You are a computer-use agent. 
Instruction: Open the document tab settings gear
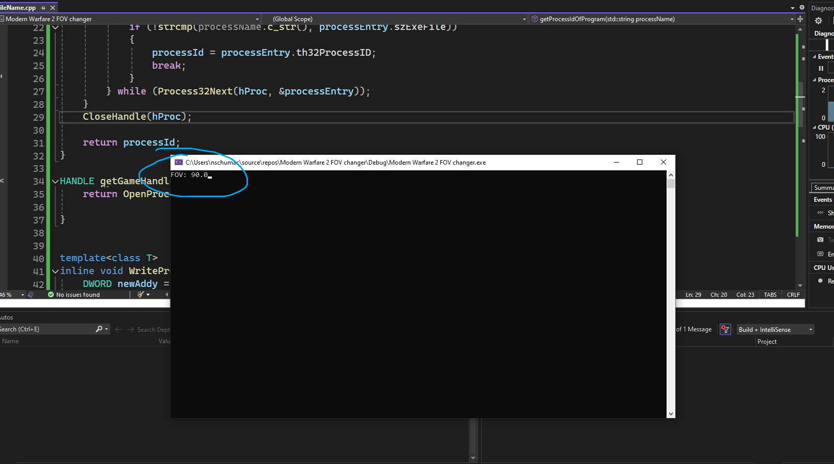[x=802, y=8]
